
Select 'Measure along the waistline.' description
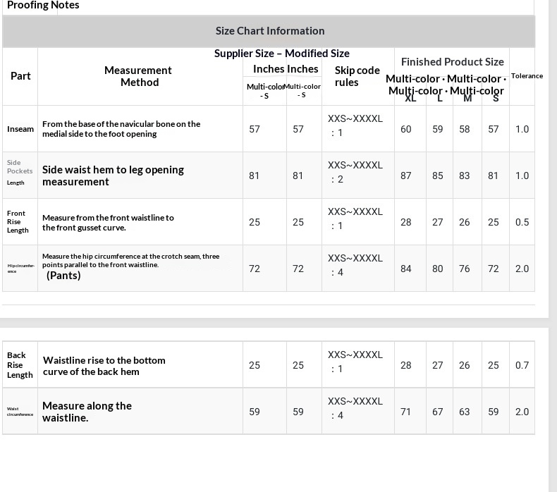pos(87,412)
